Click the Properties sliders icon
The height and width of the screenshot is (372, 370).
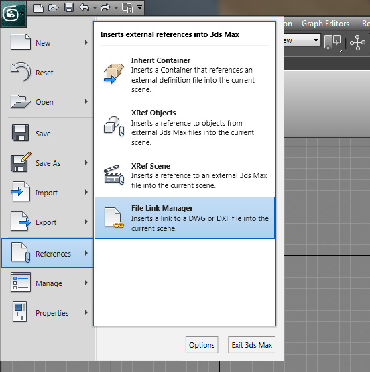[x=19, y=312]
